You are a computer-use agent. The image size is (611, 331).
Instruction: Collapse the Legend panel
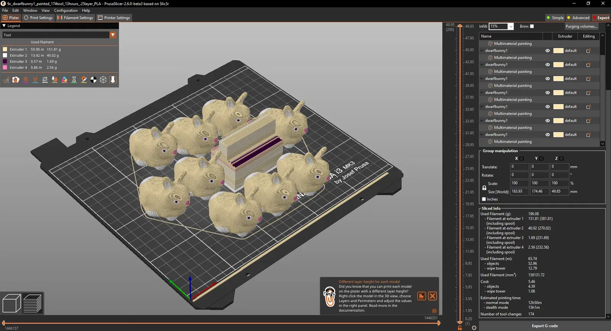click(4, 26)
